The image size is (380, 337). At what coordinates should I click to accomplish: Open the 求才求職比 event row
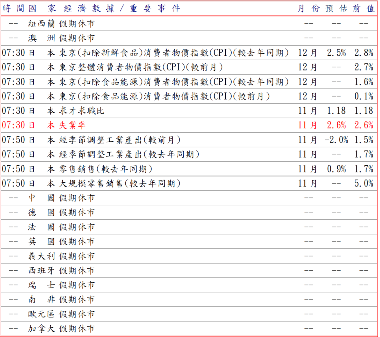82,111
